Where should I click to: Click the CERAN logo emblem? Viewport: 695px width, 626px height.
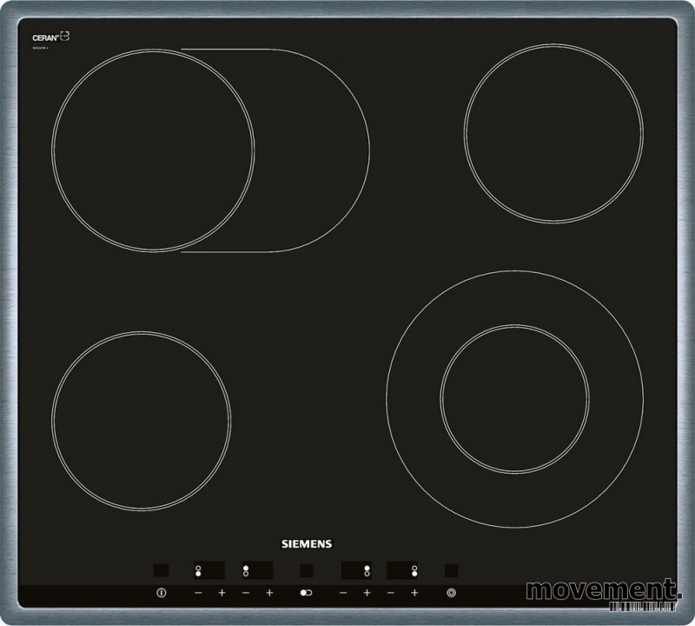(50, 37)
